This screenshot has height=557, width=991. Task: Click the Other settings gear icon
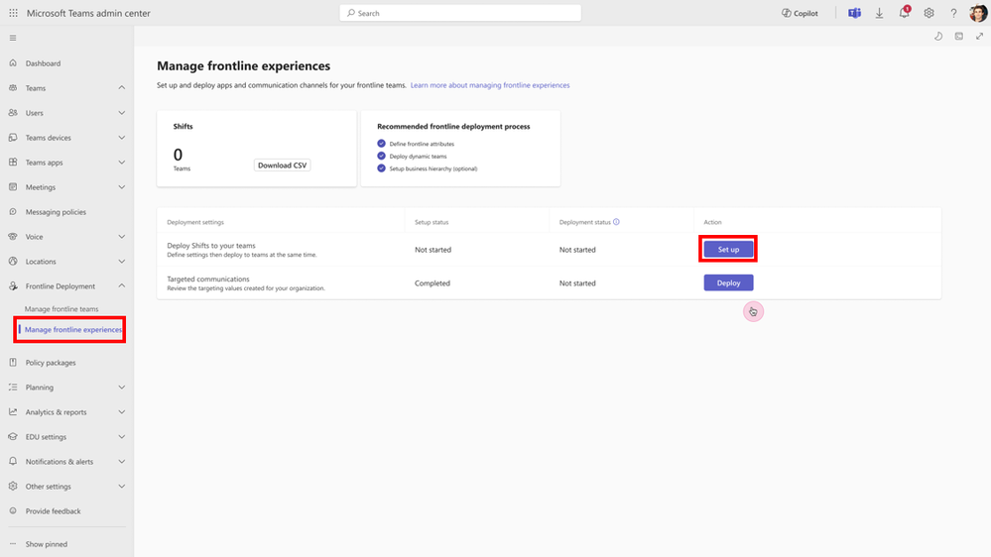13,487
